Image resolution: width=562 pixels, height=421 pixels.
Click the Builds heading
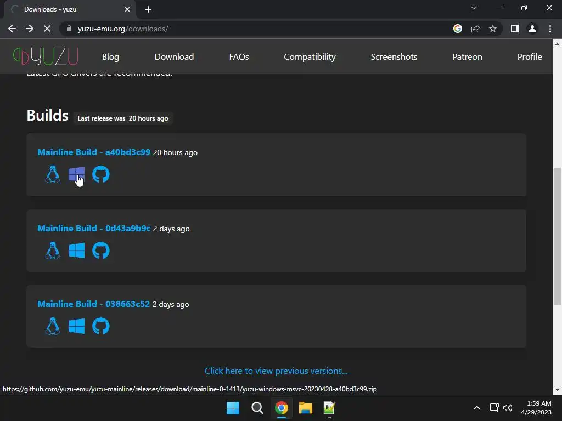(x=48, y=116)
